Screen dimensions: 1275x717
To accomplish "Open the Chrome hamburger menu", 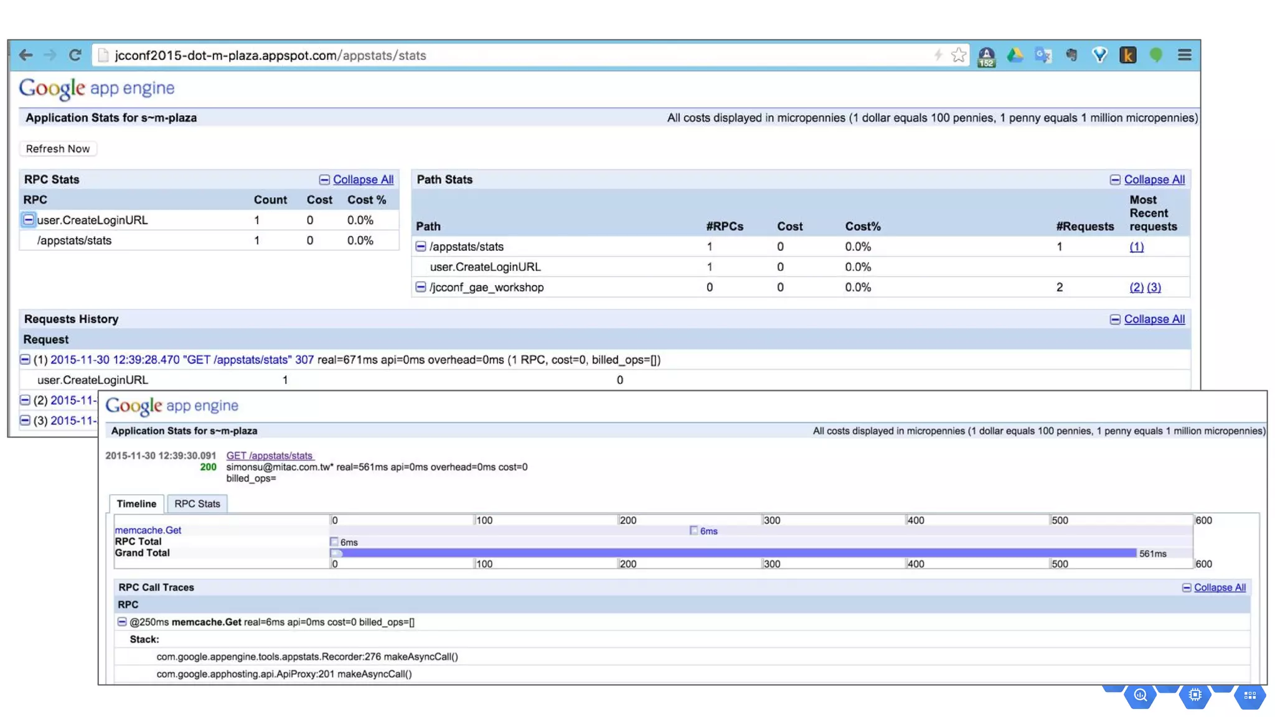I will click(1184, 55).
